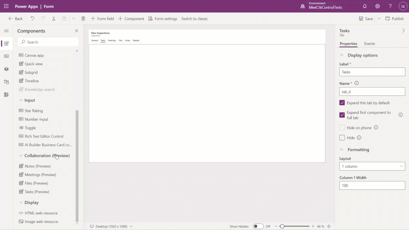Open the paste options dropdown arrow

pos(74,18)
